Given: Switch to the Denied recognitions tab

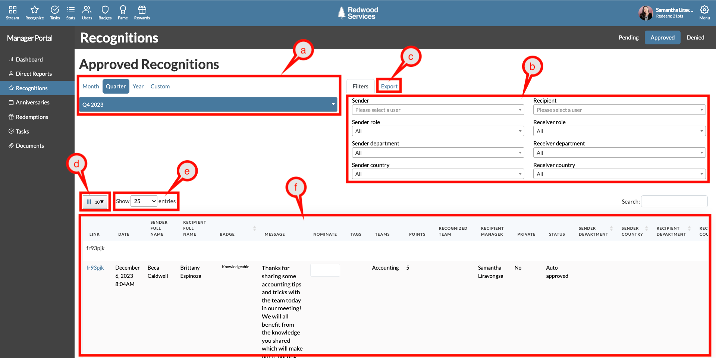Looking at the screenshot, I should click(695, 38).
